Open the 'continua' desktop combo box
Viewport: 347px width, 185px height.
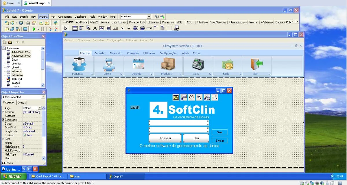[149, 16]
